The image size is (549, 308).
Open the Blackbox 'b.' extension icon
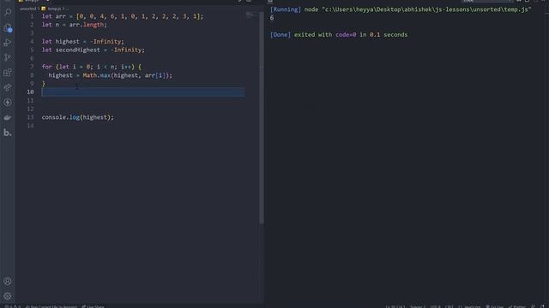(8, 133)
